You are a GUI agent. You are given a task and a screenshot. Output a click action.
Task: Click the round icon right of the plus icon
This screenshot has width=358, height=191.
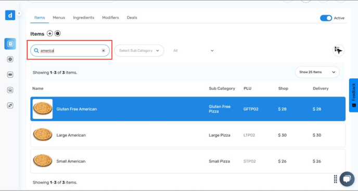pyautogui.click(x=58, y=33)
